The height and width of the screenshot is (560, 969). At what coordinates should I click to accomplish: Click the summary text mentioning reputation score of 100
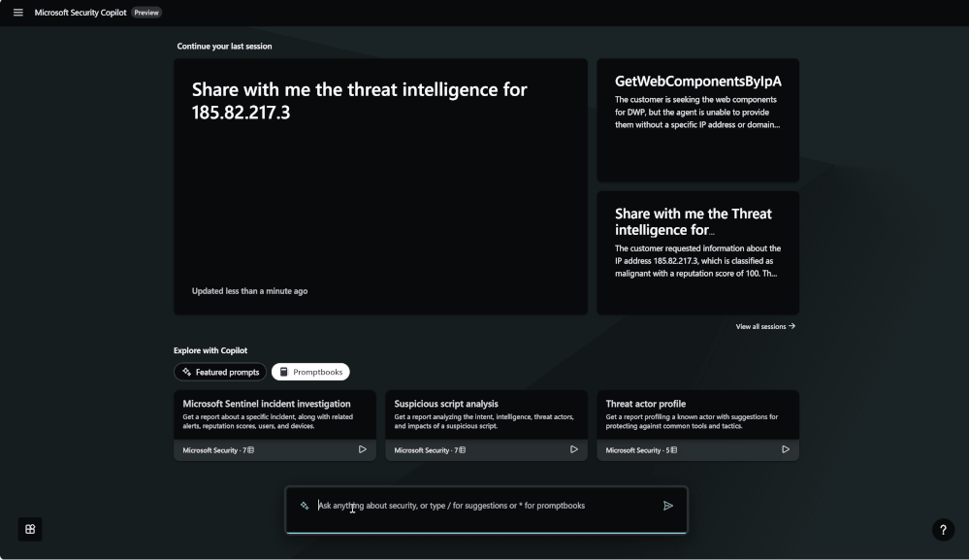tap(697, 261)
